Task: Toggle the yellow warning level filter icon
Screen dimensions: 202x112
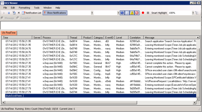Action: pyautogui.click(x=132, y=13)
